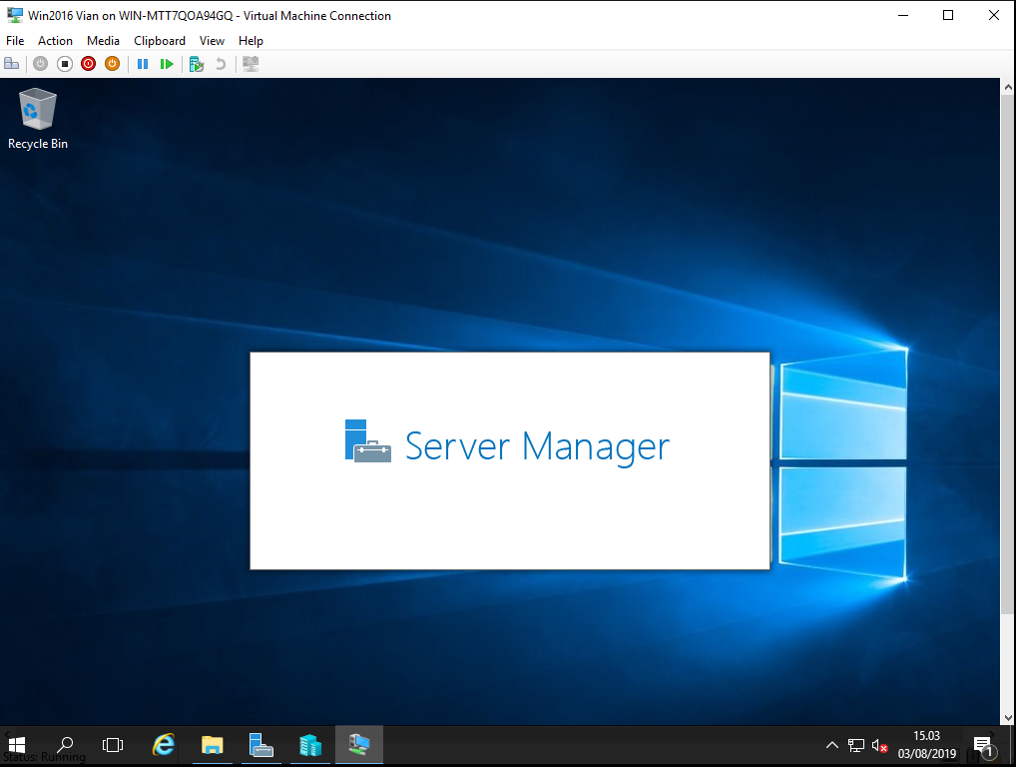
Task: Open the Clipboard menu
Action: 159,40
